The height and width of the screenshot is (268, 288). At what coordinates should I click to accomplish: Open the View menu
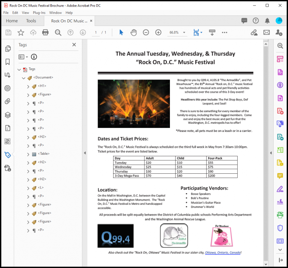[x=25, y=13]
